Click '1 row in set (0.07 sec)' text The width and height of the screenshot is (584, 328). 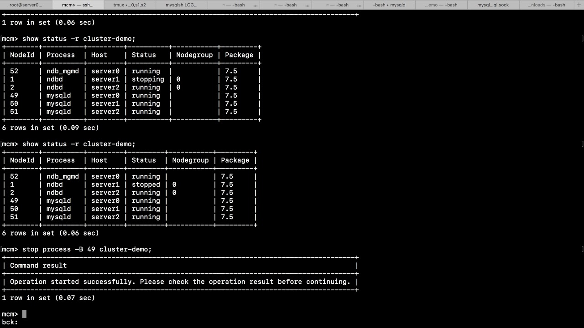pos(48,298)
